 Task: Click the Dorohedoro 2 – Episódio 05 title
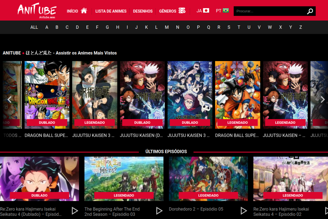coord(196,209)
